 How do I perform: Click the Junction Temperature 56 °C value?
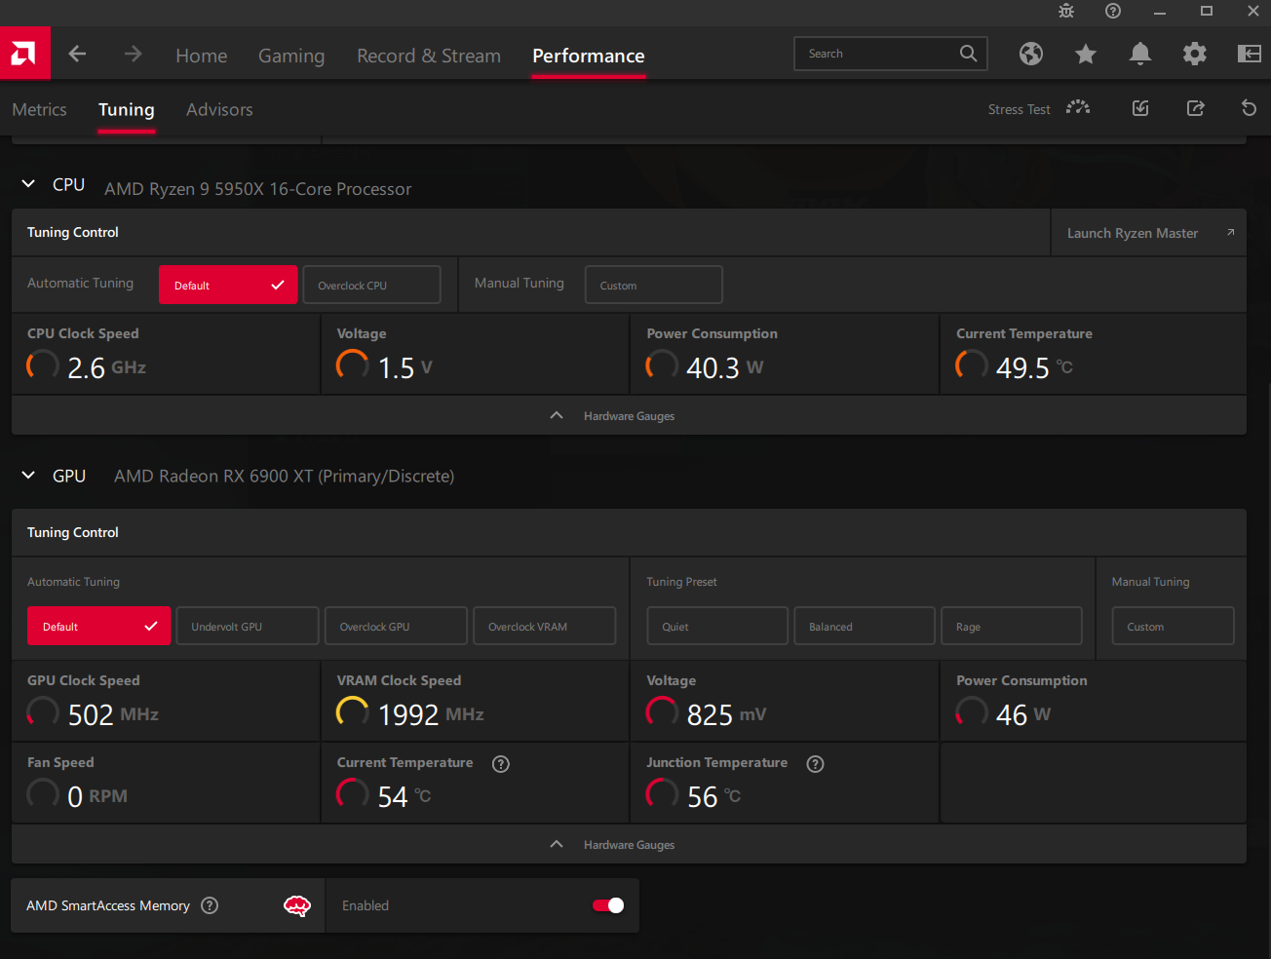point(713,796)
